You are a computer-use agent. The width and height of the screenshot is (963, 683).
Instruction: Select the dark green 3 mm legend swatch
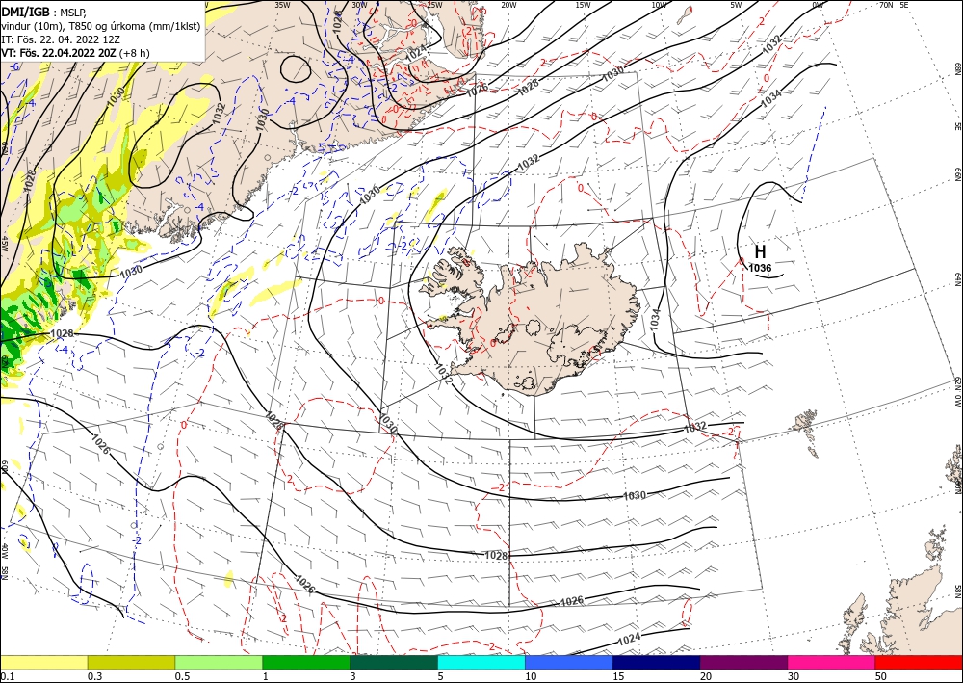[394, 662]
